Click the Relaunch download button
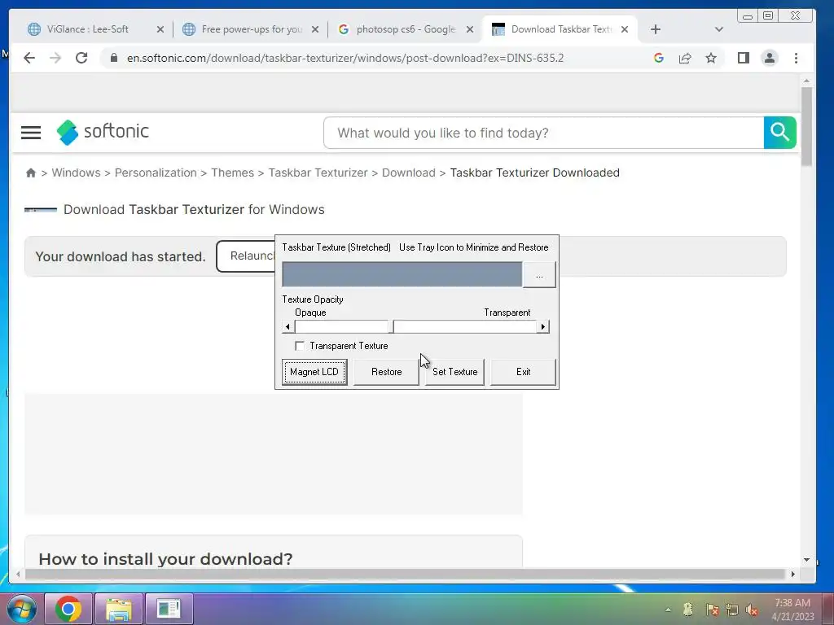The height and width of the screenshot is (625, 834). (246, 256)
